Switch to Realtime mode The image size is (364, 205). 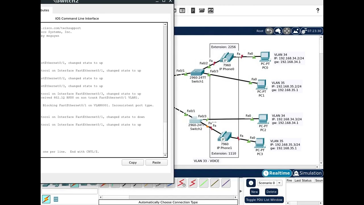pos(277,173)
